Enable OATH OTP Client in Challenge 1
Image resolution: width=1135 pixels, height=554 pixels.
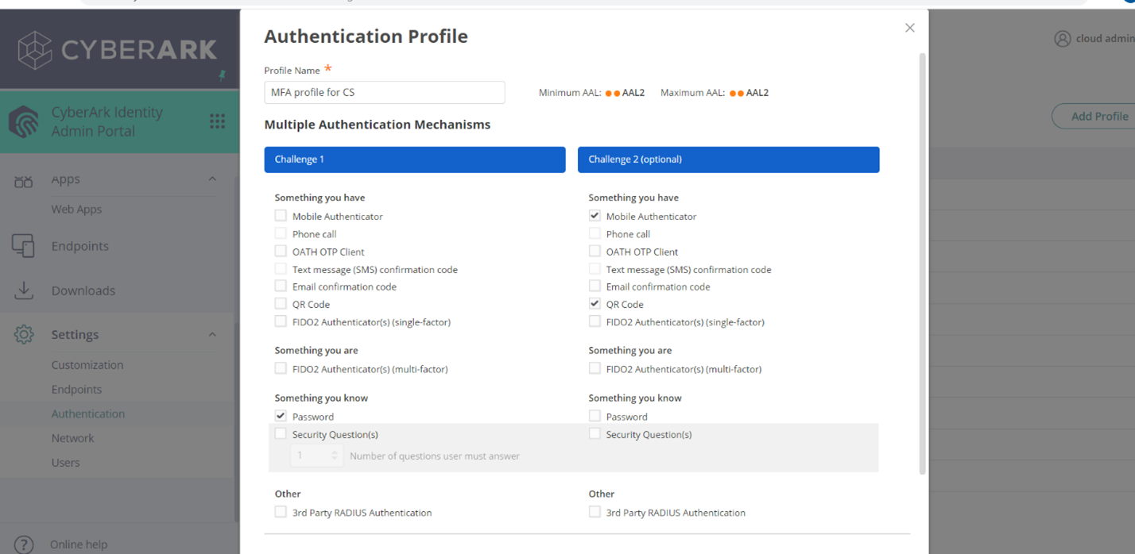click(281, 251)
